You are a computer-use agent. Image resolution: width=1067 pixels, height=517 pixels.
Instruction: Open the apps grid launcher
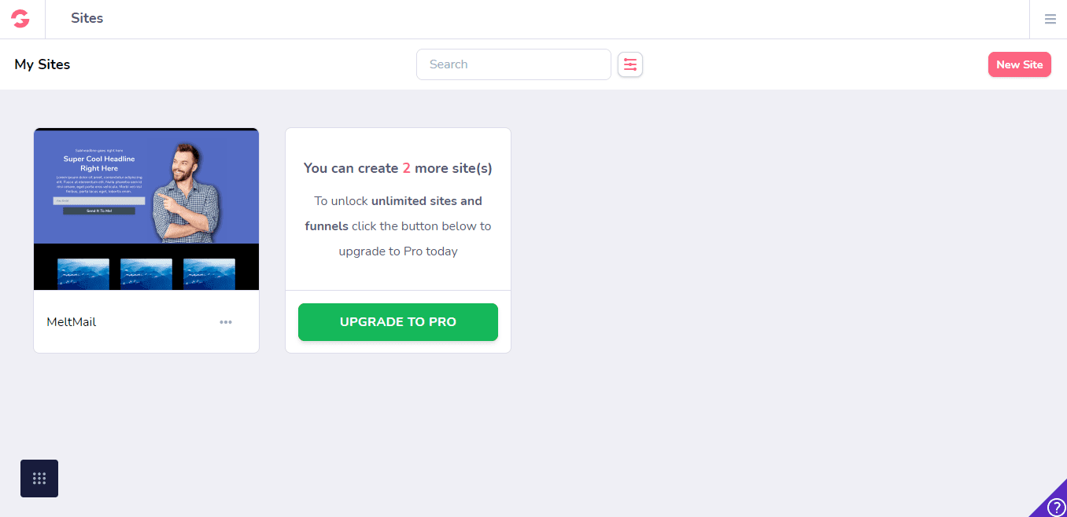(x=39, y=478)
